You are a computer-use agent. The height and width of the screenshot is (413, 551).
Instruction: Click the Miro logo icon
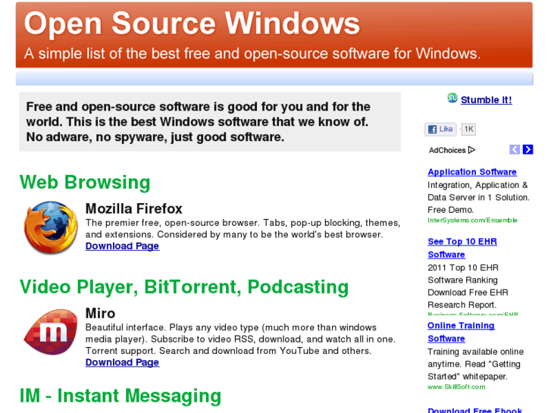[51, 332]
